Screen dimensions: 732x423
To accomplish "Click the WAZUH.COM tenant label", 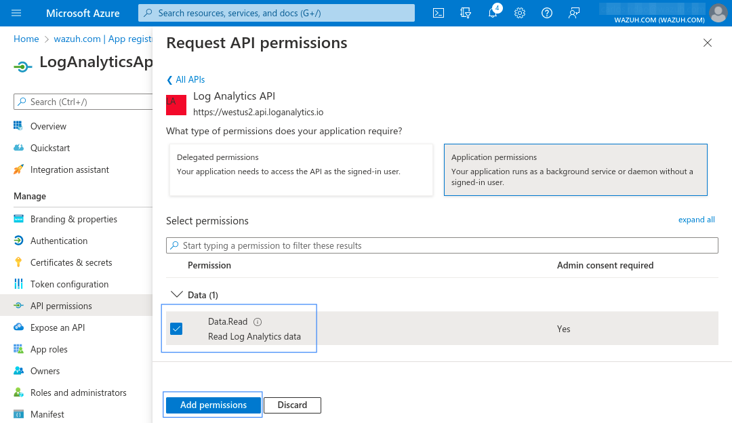I will click(x=659, y=20).
